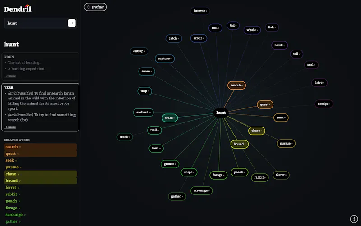Screen dimensions: 361x226
Task: Submit search with the arrow button
Action: pyautogui.click(x=72, y=23)
